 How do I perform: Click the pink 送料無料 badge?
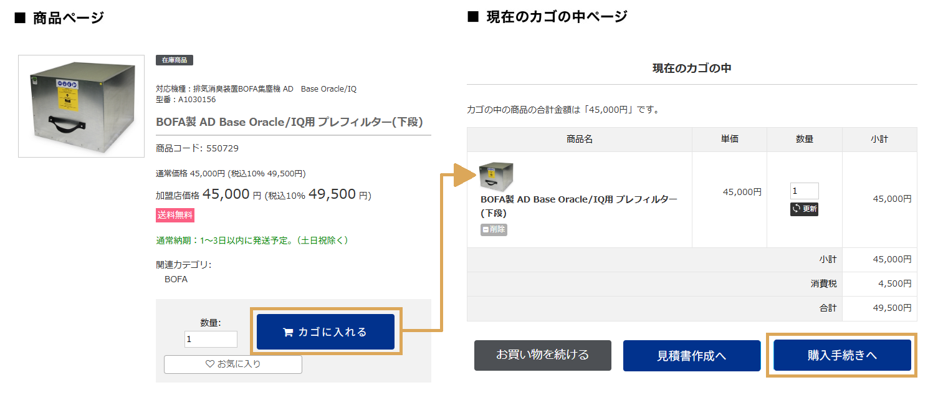[x=175, y=216]
